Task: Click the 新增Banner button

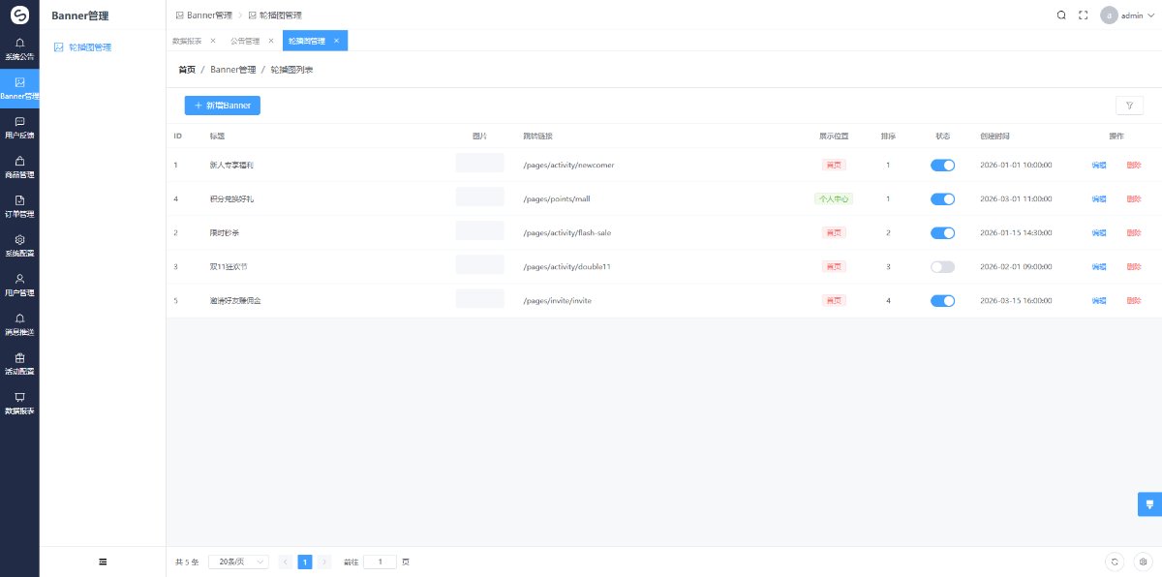Action: click(222, 106)
